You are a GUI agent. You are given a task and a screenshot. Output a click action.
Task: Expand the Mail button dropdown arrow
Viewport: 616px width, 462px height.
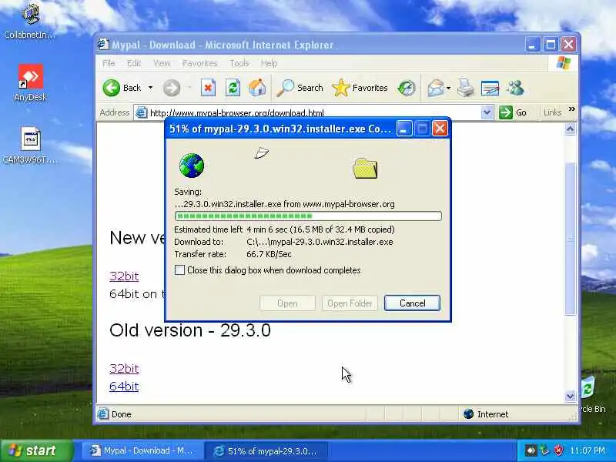pyautogui.click(x=448, y=88)
